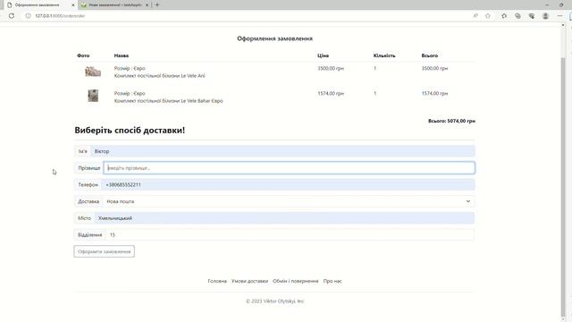This screenshot has height=322, width=572.
Task: Click the Le Vele Bahar product thumbnail
Action: (93, 96)
